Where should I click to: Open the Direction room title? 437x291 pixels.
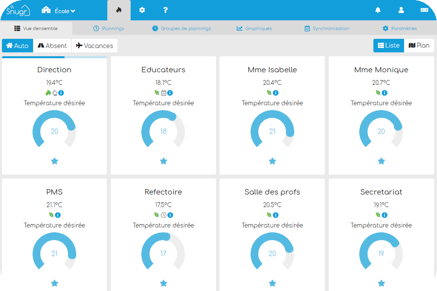54,70
